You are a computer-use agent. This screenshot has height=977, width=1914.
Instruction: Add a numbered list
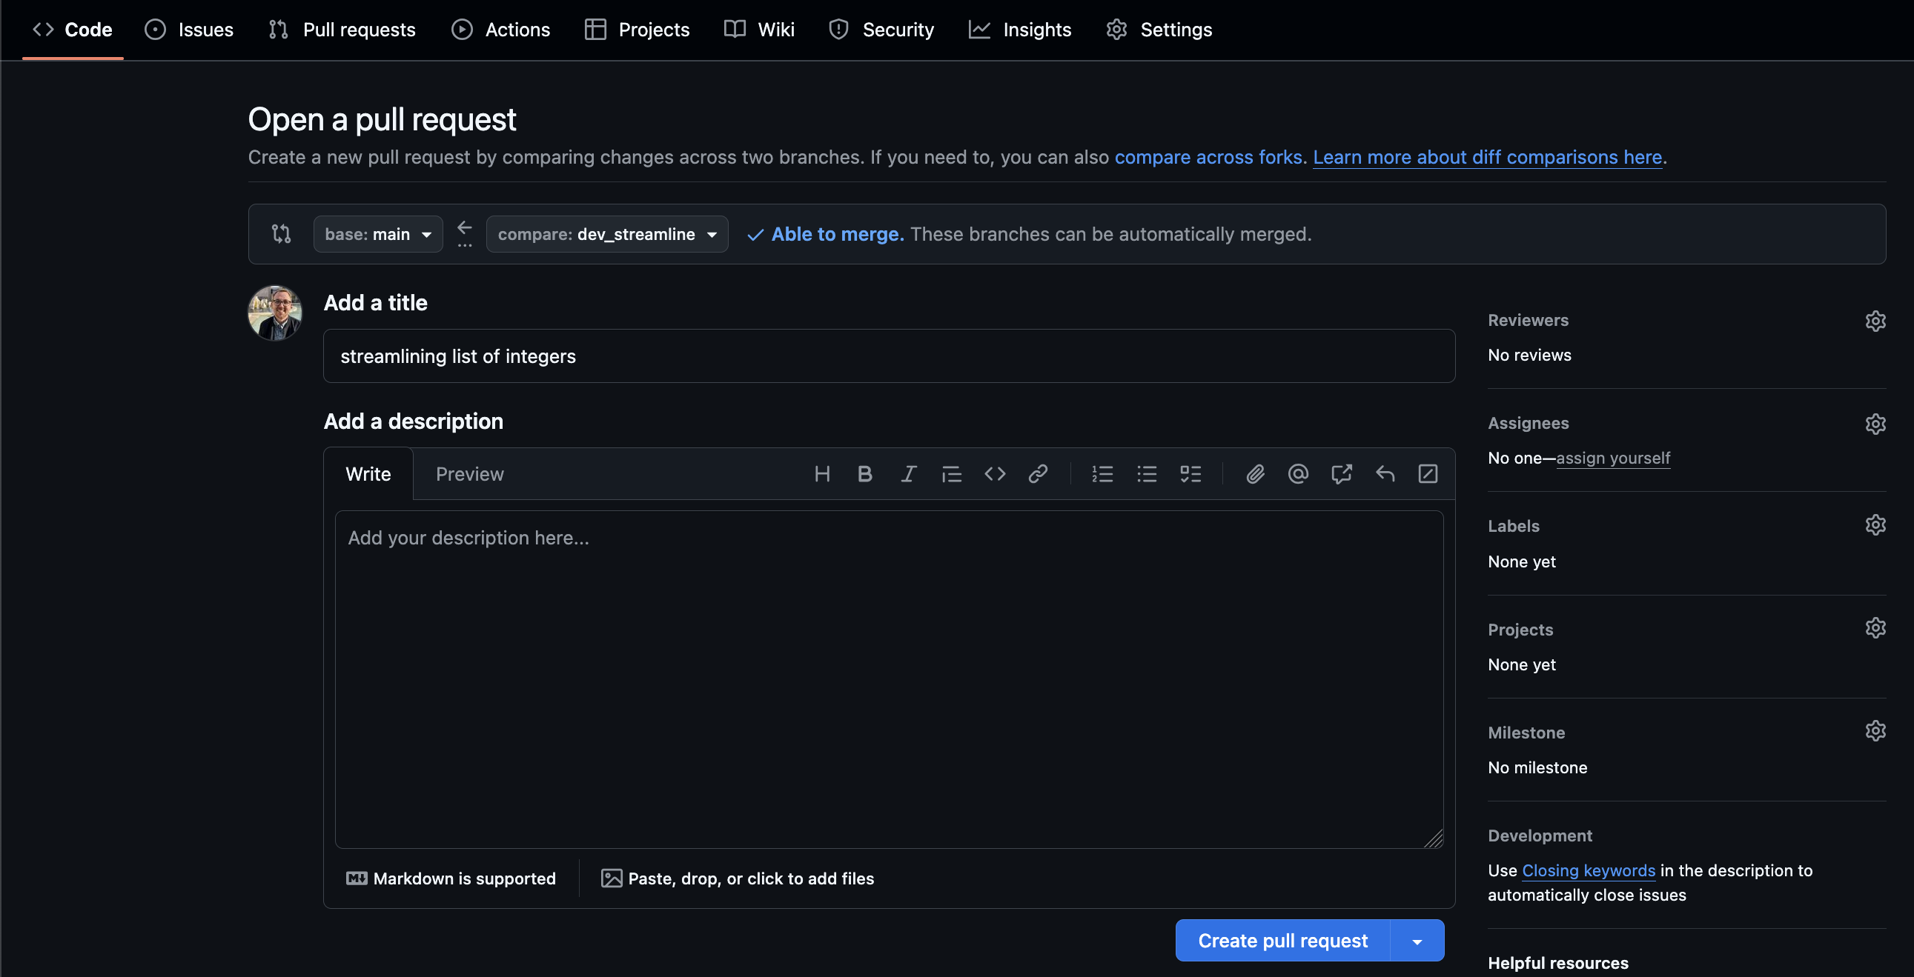pos(1102,473)
